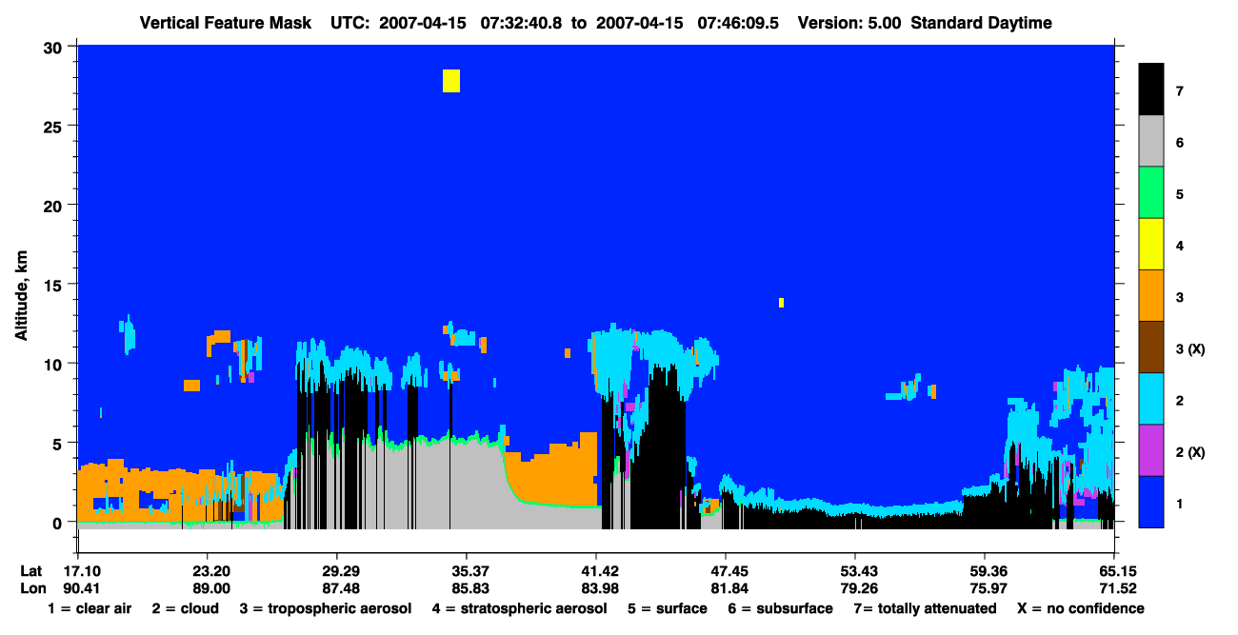Image resolution: width=1238 pixels, height=635 pixels.
Task: Click the yellow colorbar swatch labeled 4
Action: (1151, 244)
